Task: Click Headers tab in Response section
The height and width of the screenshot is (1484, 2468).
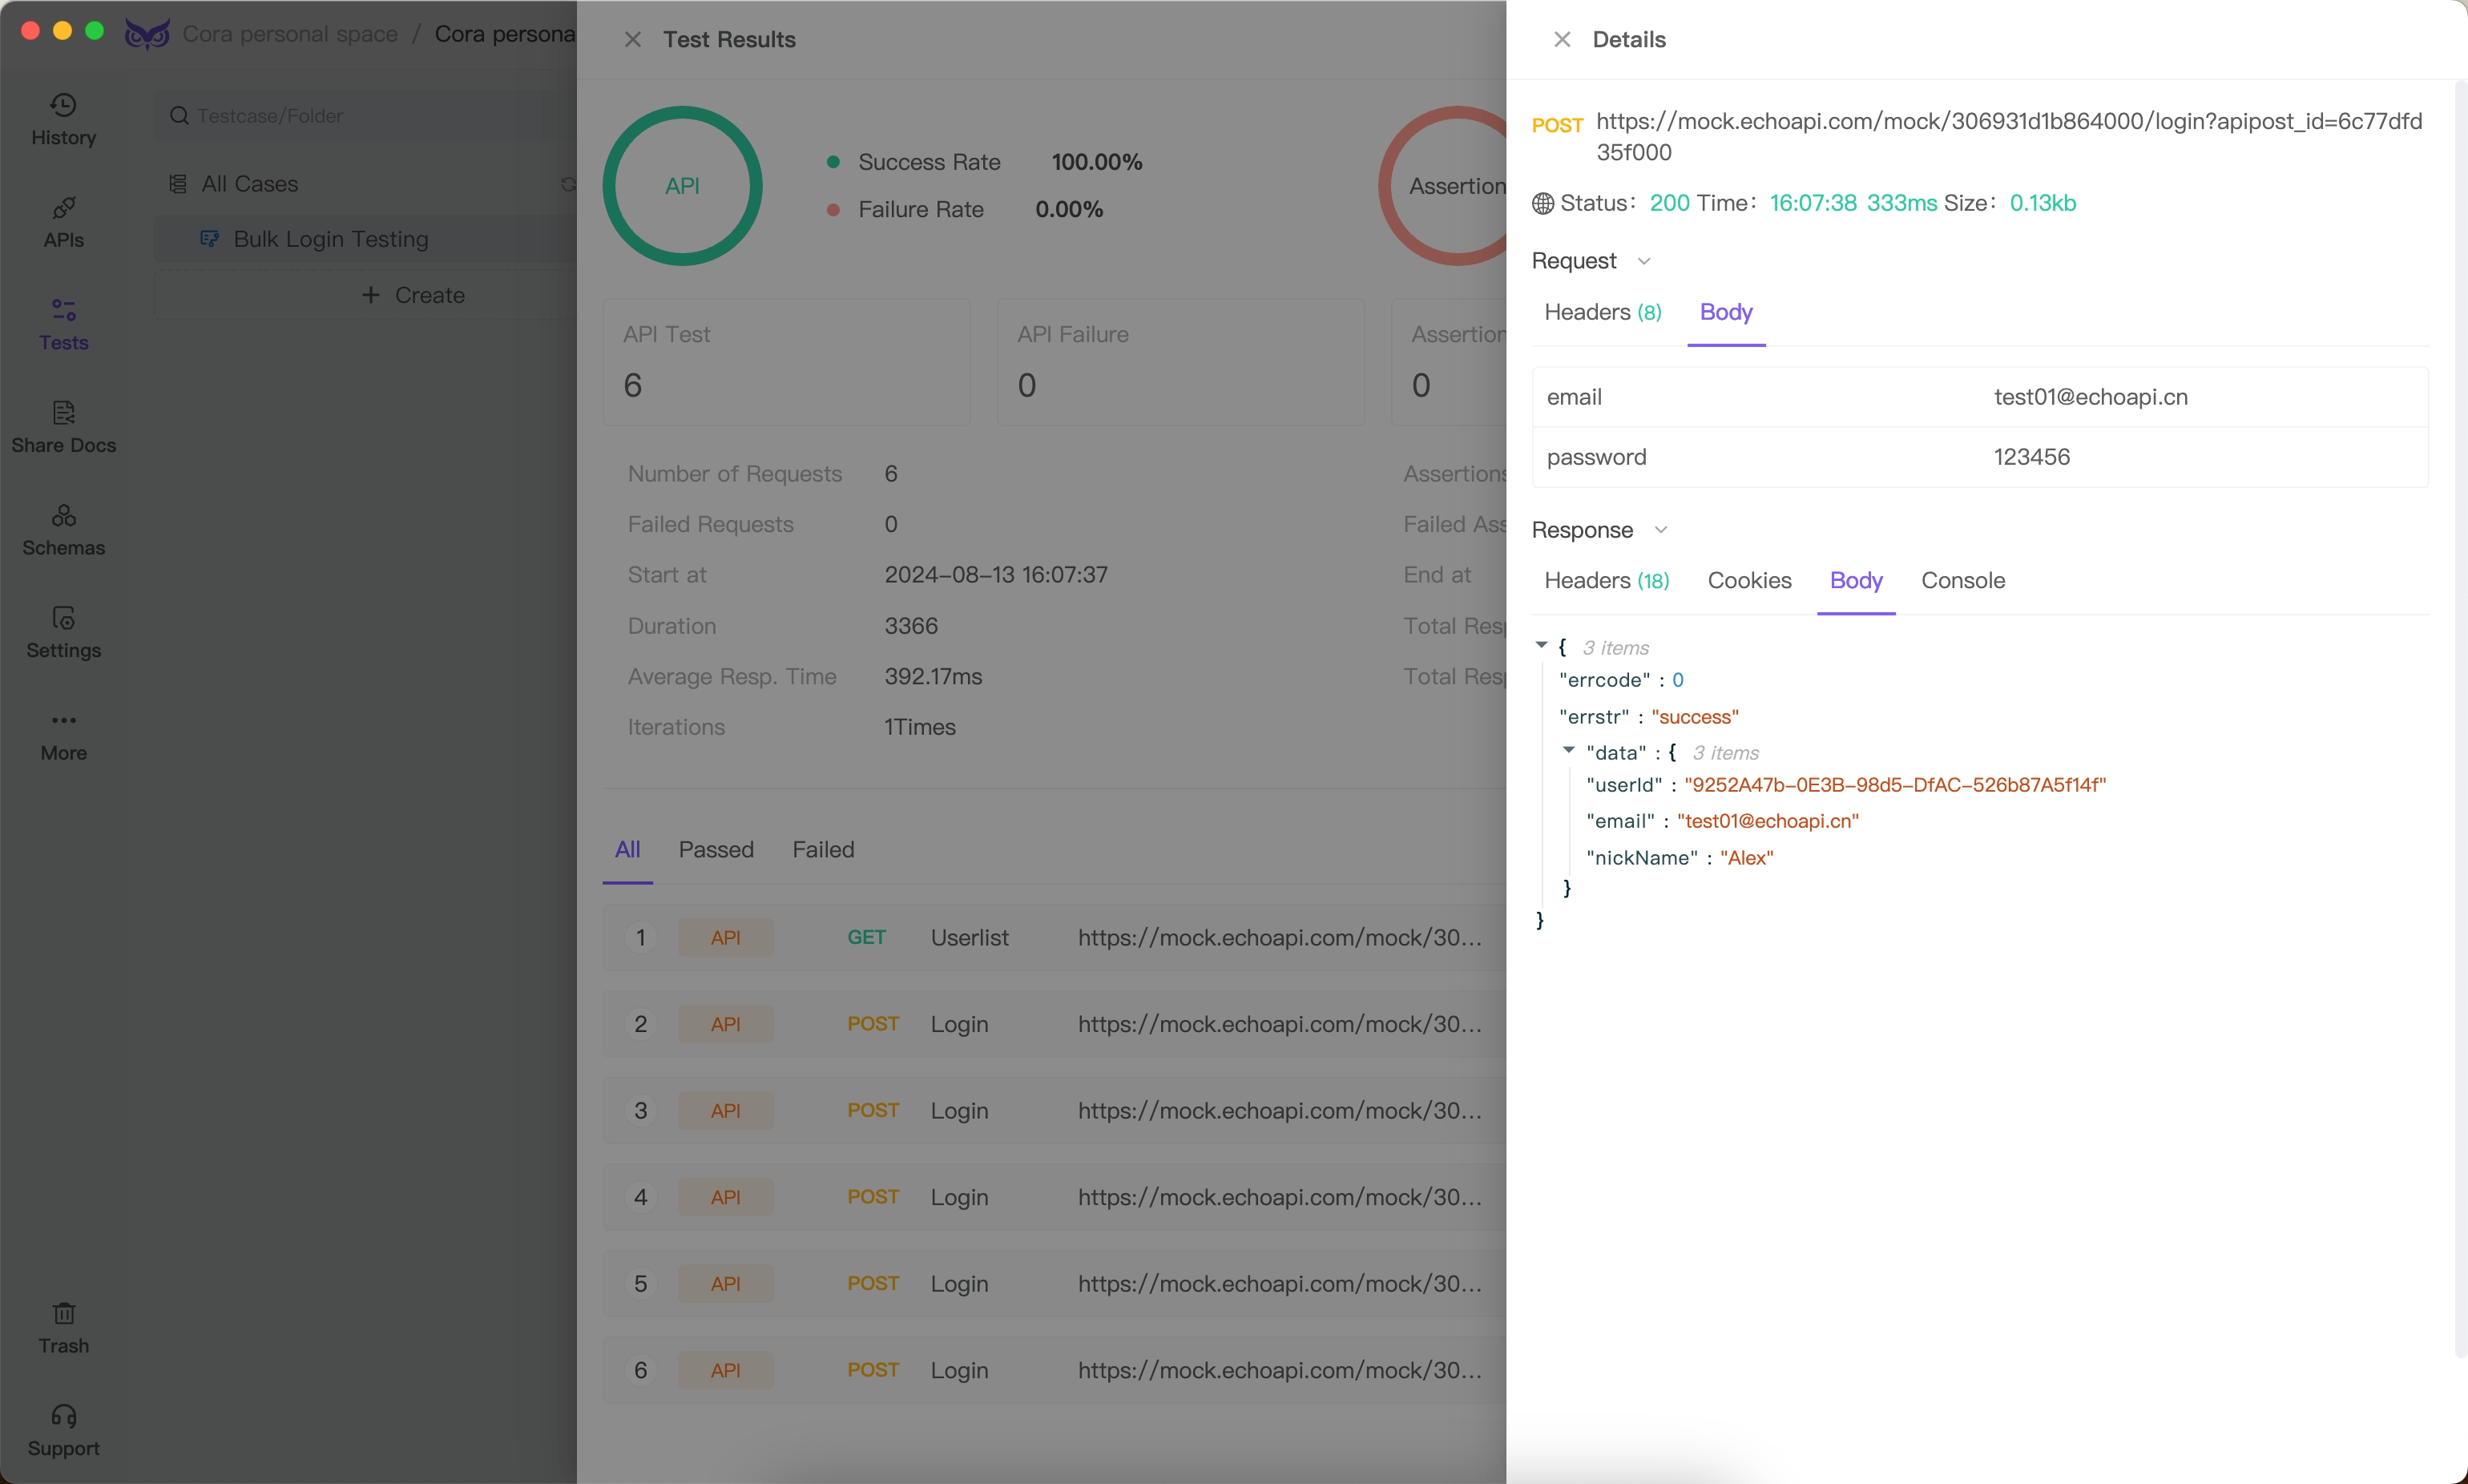Action: click(x=1606, y=580)
